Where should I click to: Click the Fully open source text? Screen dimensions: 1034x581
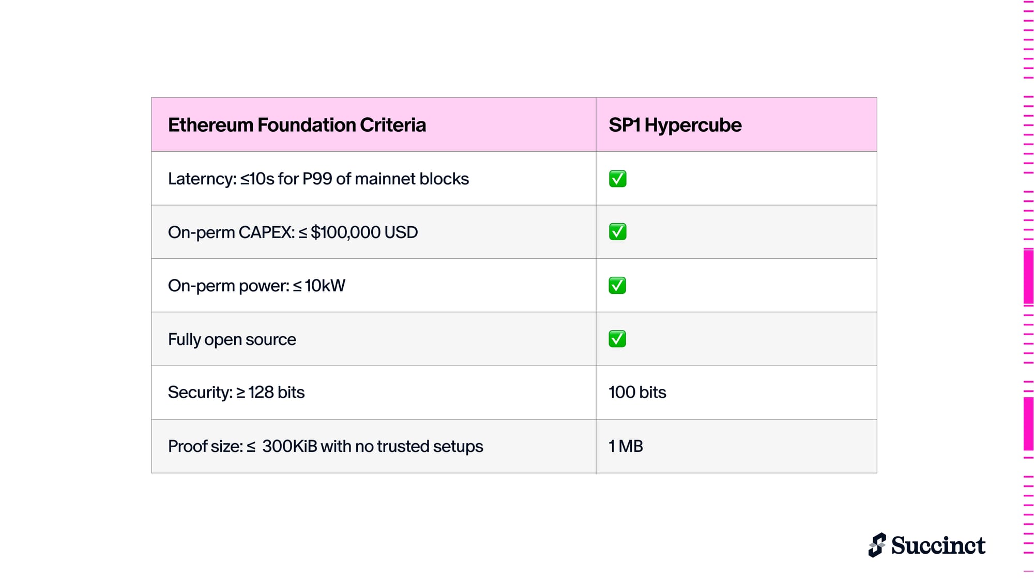coord(232,339)
